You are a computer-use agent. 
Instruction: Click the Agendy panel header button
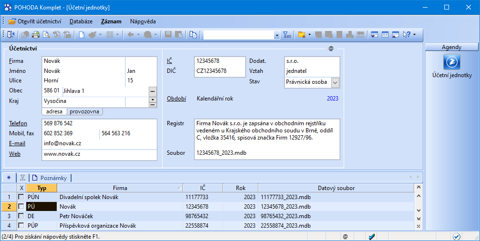tap(451, 47)
